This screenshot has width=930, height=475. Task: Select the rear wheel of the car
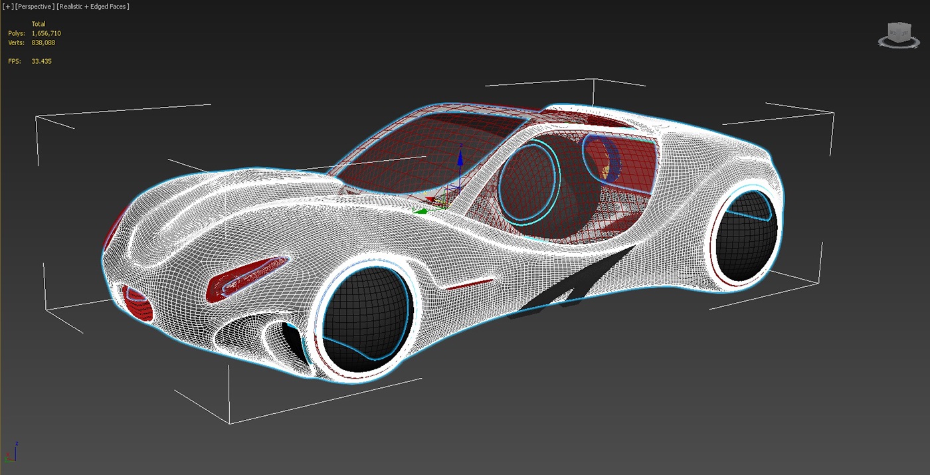[744, 237]
